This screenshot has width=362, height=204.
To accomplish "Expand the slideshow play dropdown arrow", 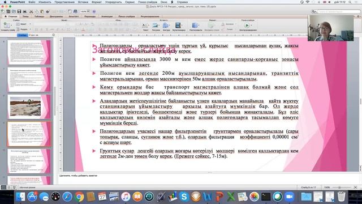I will pos(251,25).
